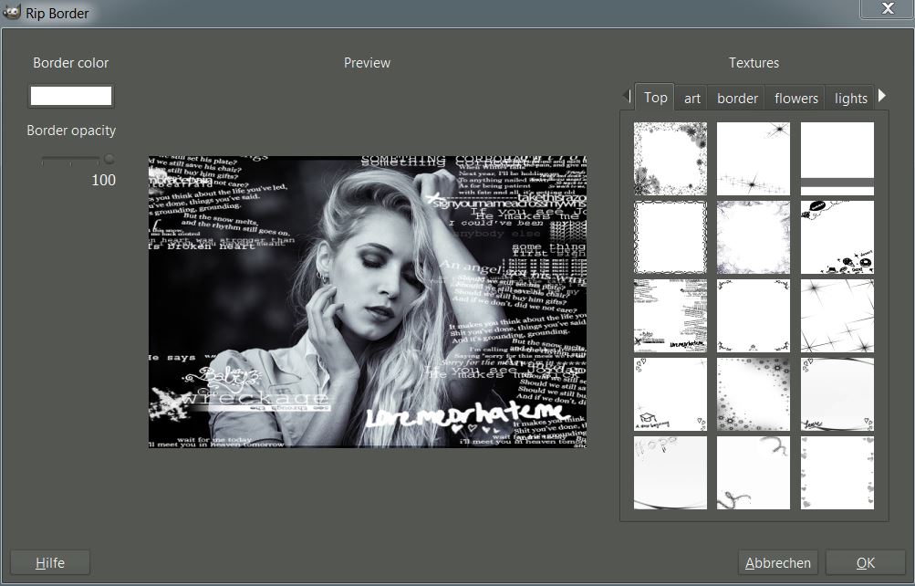Choose the faded purple grunge edge texture
The image size is (915, 586).
(x=753, y=237)
